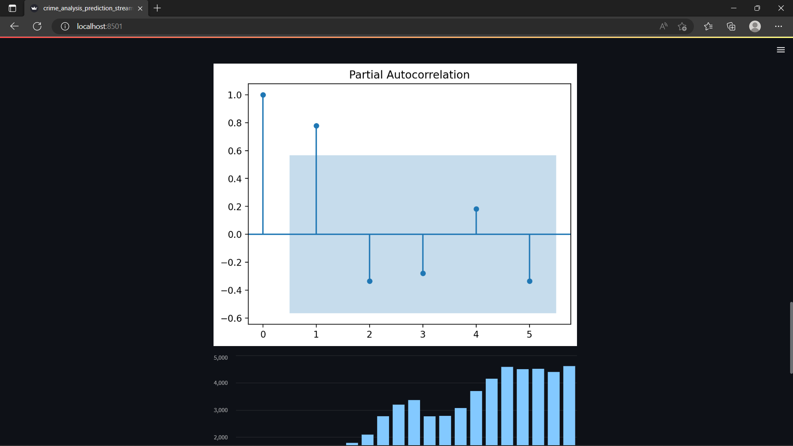Navigate back with the arrow button
The image size is (793, 446).
pos(14,26)
